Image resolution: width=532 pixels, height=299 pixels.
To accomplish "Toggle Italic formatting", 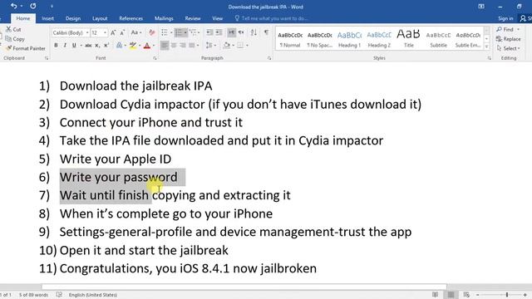I will pyautogui.click(x=65, y=45).
